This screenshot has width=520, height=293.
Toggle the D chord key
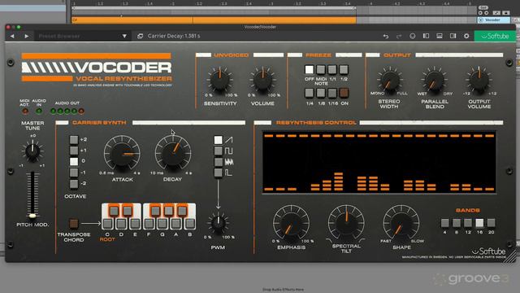point(121,224)
